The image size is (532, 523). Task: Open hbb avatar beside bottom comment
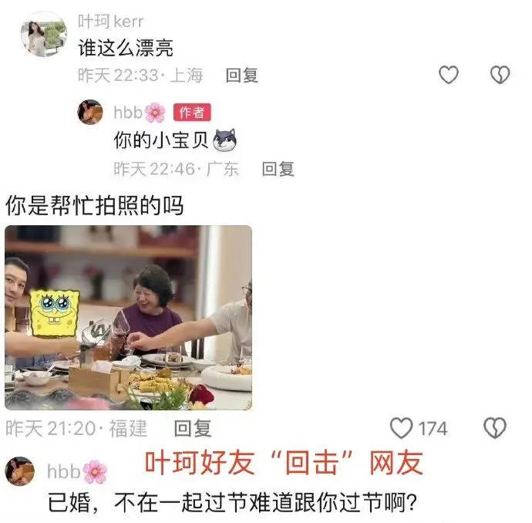coord(20,471)
